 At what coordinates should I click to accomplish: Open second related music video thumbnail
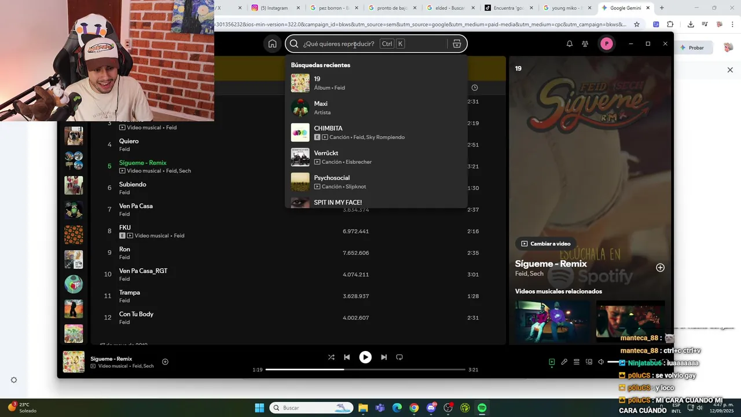pos(630,321)
